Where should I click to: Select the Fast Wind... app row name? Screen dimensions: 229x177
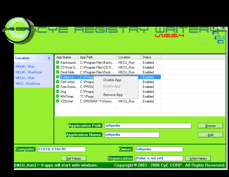(68, 82)
